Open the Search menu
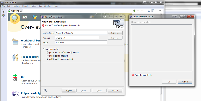 pyautogui.click(x=25, y=6)
